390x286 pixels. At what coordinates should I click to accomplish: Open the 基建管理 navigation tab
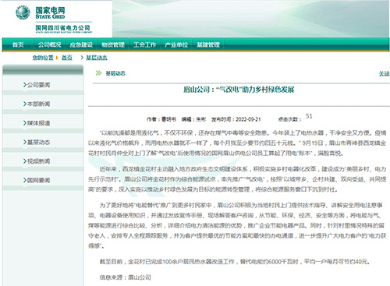pyautogui.click(x=208, y=44)
